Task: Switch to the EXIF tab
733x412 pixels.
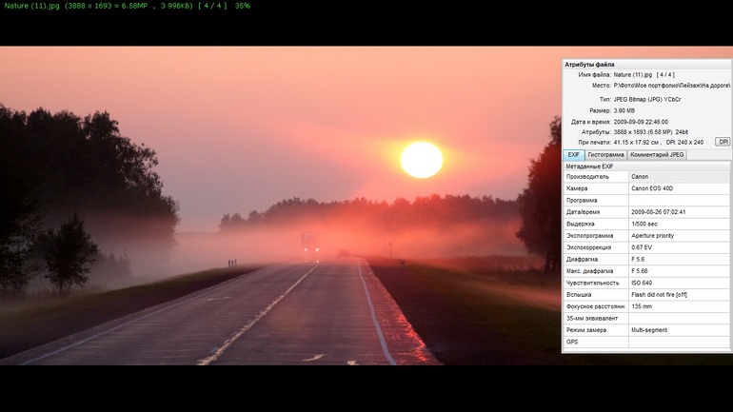Action: (x=574, y=154)
